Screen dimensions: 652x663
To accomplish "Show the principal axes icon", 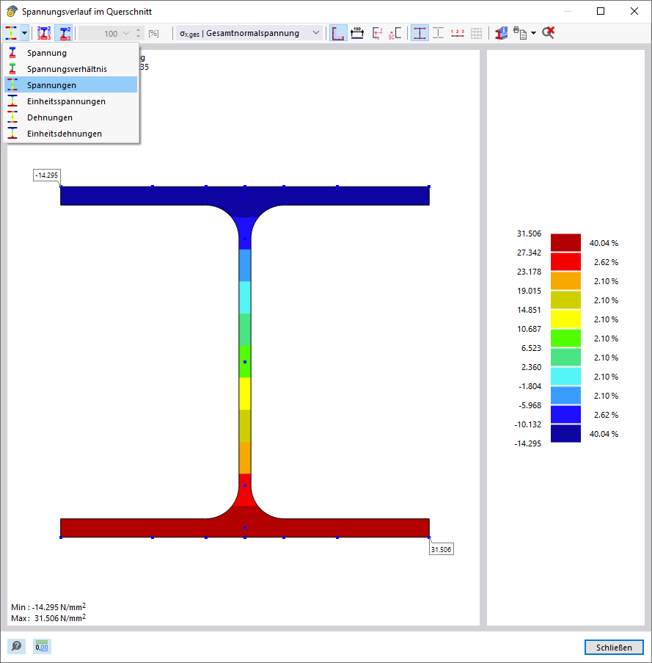I will [377, 33].
